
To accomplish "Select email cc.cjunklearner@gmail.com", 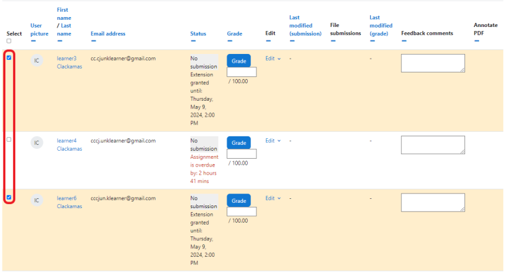I will 123,59.
